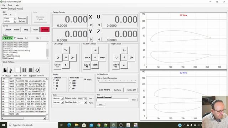Open the Unit/Min feed rate mode dropdown
The image size is (228, 128).
tap(62, 102)
